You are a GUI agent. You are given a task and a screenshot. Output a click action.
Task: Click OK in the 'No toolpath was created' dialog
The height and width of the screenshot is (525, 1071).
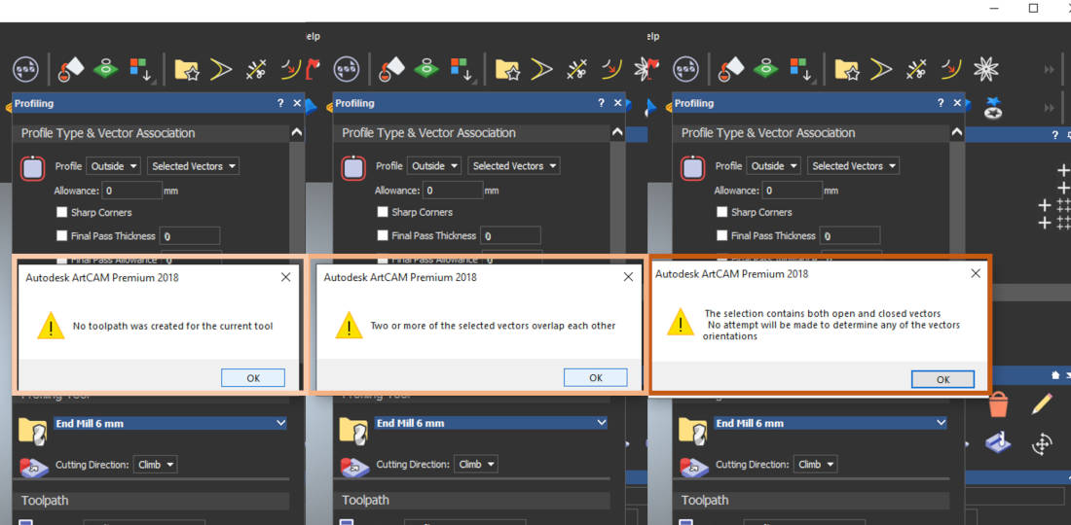253,378
